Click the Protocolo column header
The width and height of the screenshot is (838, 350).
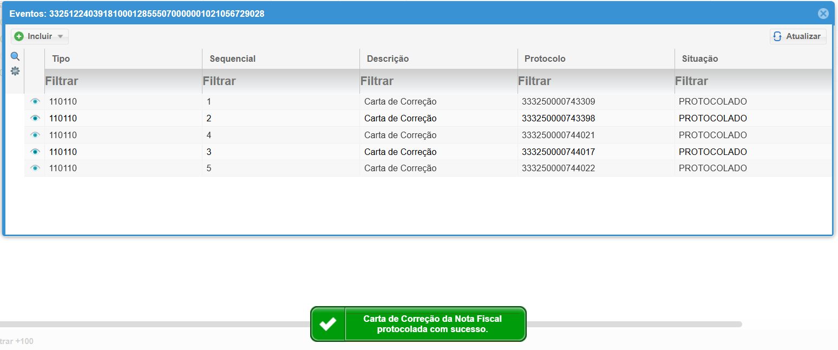[x=545, y=59]
